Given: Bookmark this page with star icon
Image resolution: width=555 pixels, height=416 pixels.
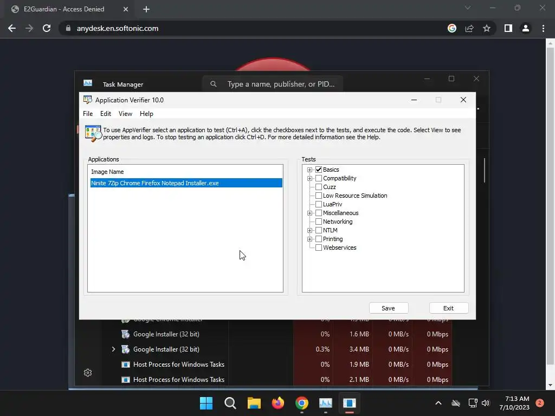Looking at the screenshot, I should pos(487,28).
